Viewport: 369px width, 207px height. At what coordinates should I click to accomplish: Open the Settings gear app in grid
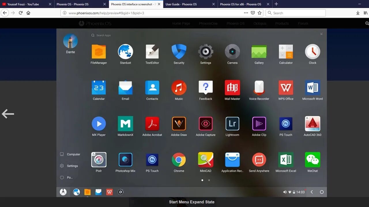(206, 52)
